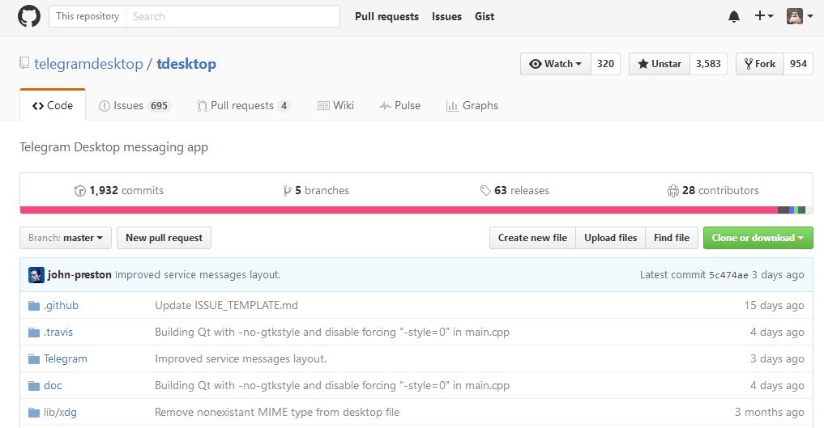Toggle the Watch repository dropdown
This screenshot has width=824, height=428.
556,64
